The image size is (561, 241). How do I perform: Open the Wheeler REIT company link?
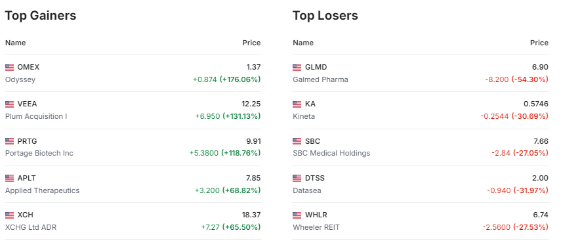point(316,227)
